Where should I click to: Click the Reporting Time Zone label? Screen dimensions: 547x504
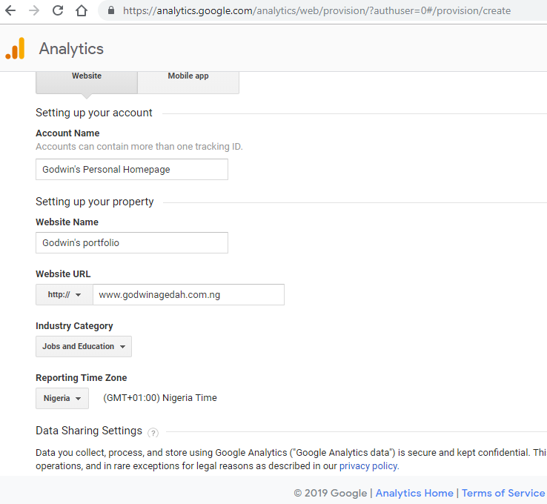(x=82, y=378)
